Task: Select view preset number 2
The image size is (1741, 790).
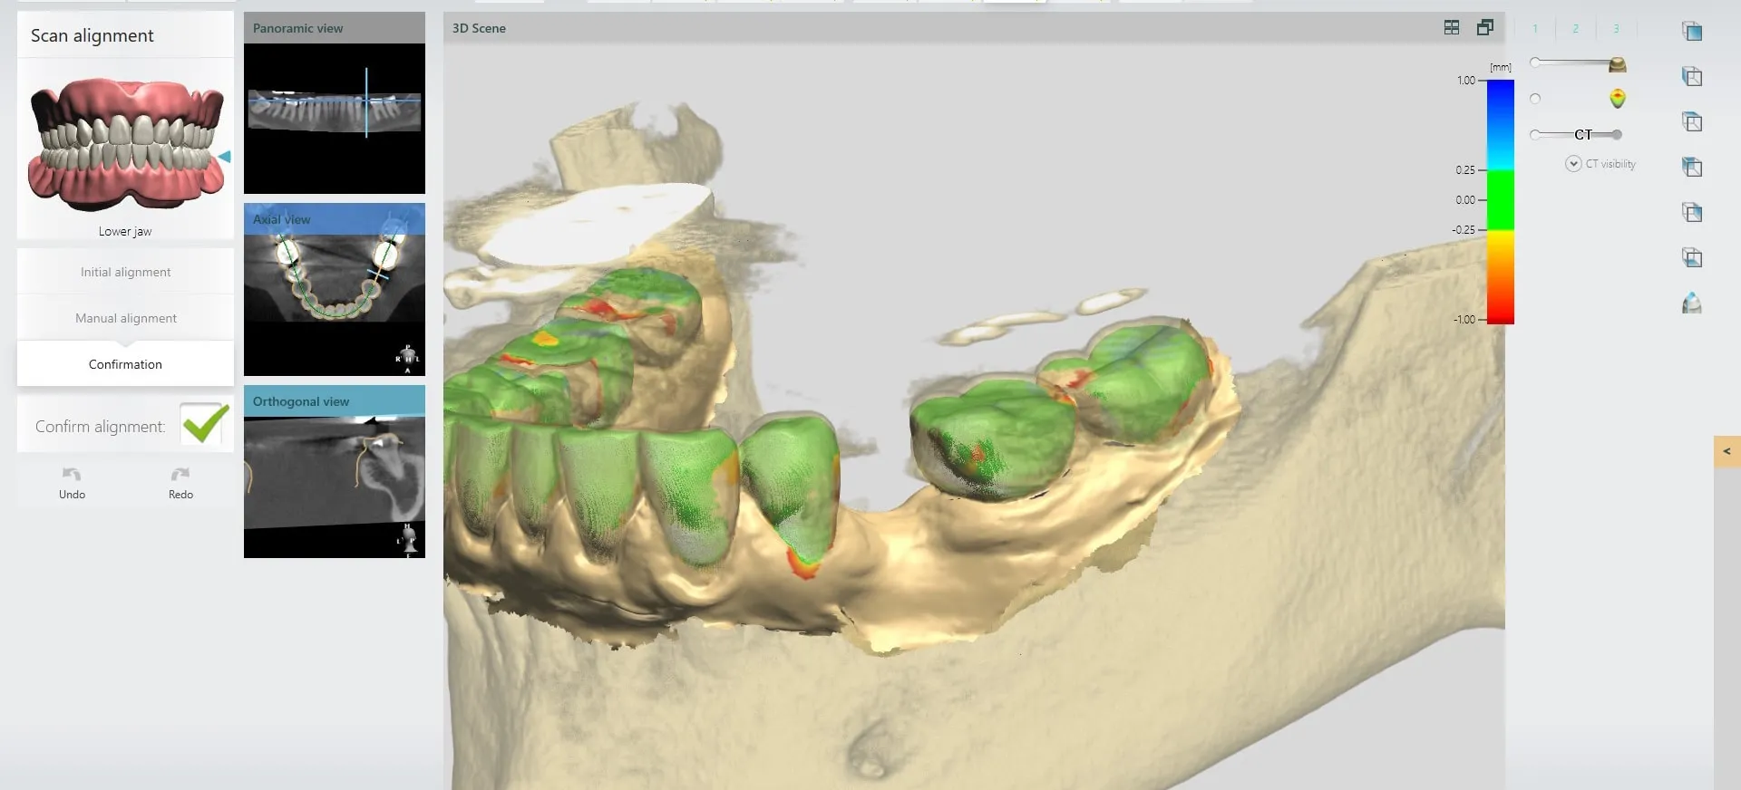Action: point(1575,29)
